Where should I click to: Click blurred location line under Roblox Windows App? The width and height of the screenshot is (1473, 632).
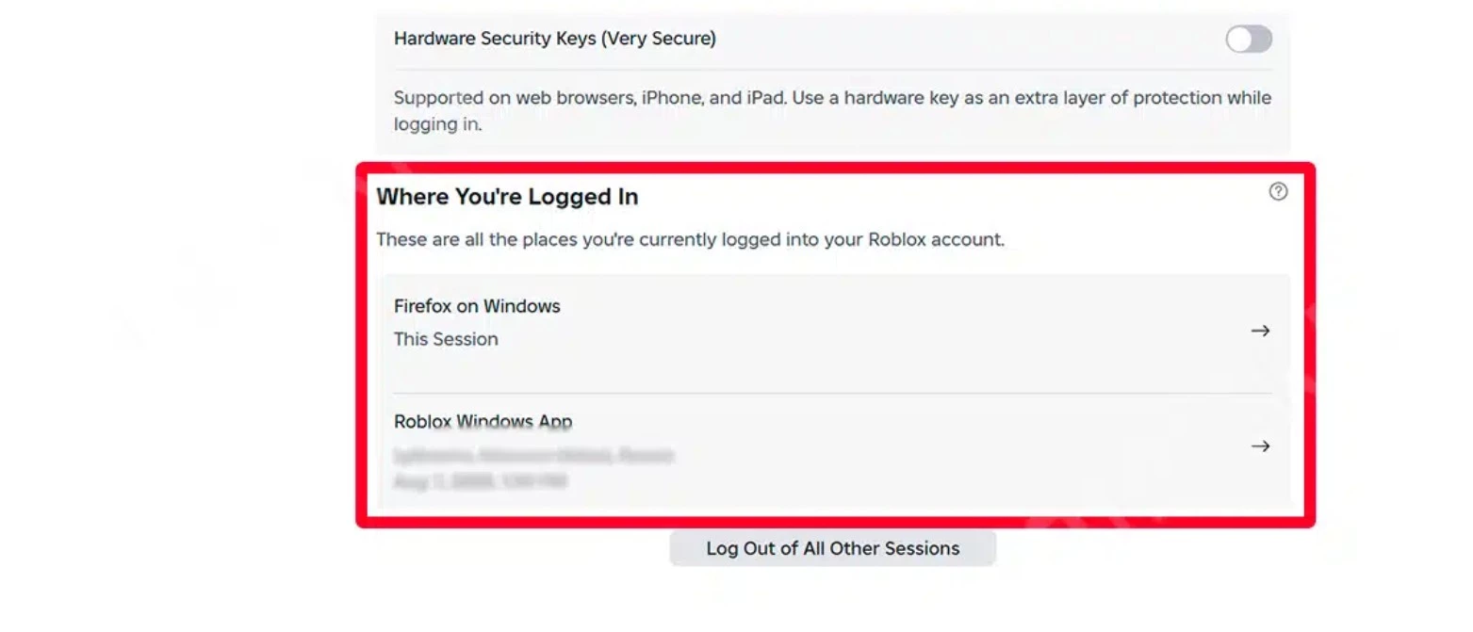point(533,456)
